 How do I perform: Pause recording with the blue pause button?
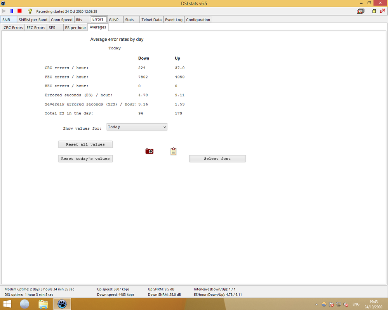click(12, 11)
